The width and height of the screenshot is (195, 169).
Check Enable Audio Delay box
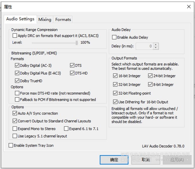pyautogui.click(x=114, y=37)
